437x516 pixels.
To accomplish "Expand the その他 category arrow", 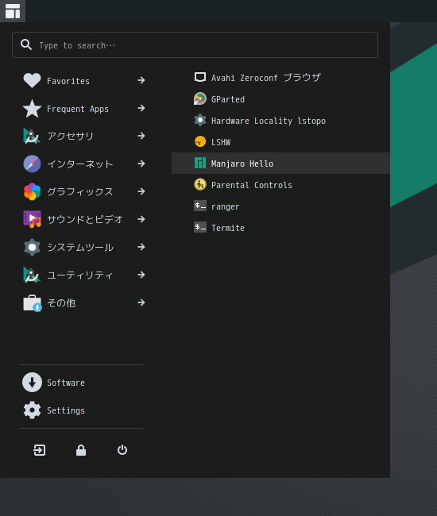I will (x=141, y=302).
